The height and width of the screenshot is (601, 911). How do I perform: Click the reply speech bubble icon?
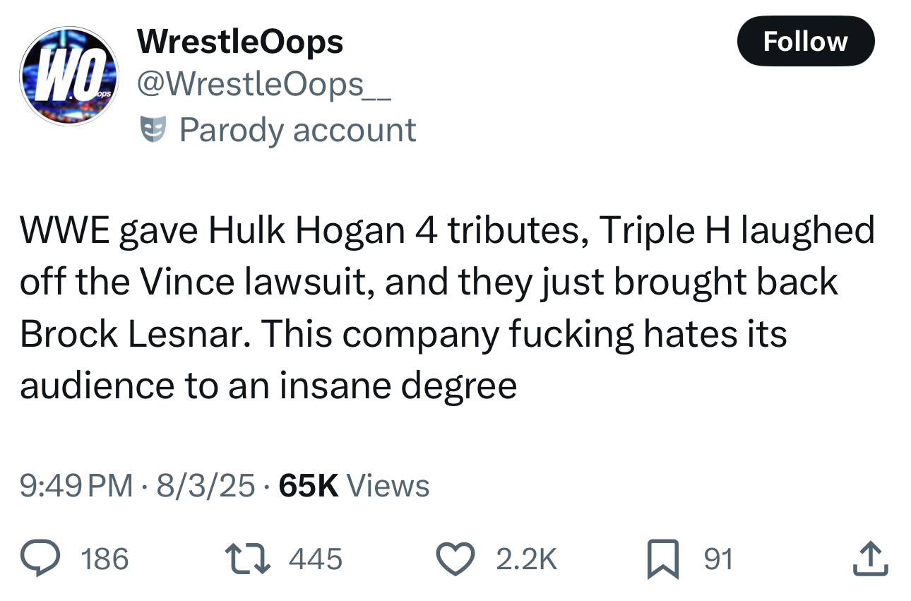tap(43, 559)
